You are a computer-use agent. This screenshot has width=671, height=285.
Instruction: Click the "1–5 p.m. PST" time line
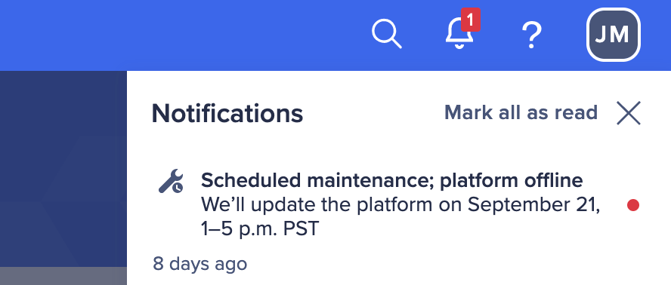click(260, 229)
